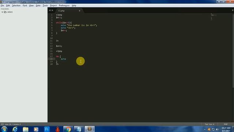Open the View menu
234x132 pixels.
(x=31, y=5)
